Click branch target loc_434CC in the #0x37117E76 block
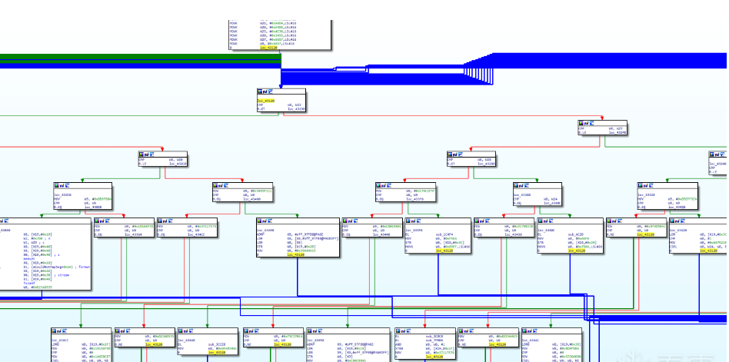 (196, 234)
